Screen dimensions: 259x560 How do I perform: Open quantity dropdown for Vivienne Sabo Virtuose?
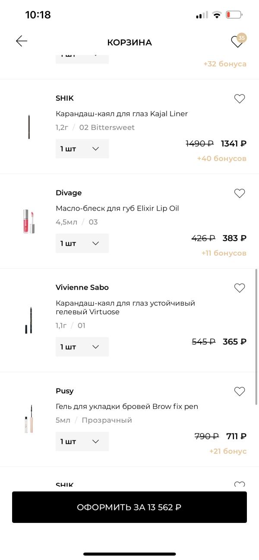point(82,347)
